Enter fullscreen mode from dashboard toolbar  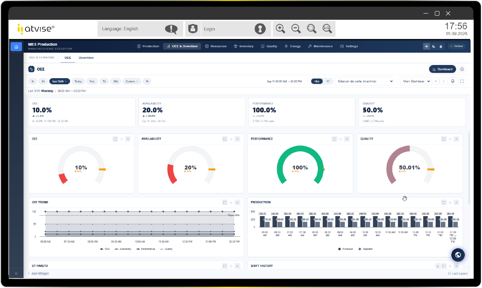(x=462, y=82)
